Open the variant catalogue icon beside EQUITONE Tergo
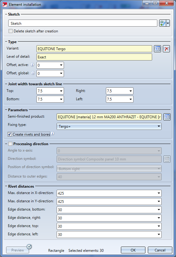176x257 pixels. (157, 49)
